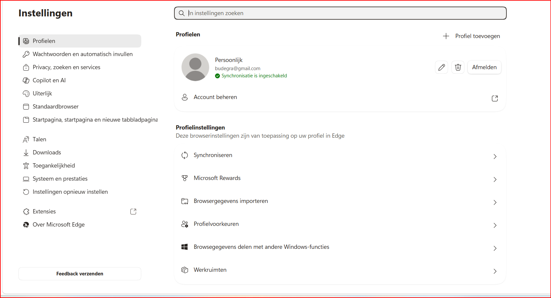Viewport: 551px width, 298px height.
Task: Open Instellingen opnieuw instellen
Action: click(80, 192)
